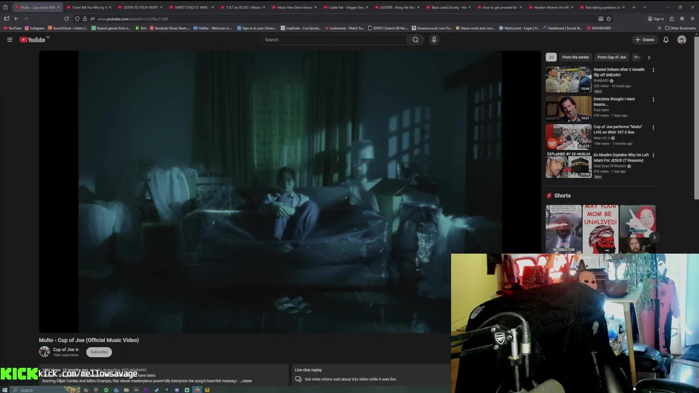The height and width of the screenshot is (393, 699).
Task: Click the video player area
Action: [290, 191]
